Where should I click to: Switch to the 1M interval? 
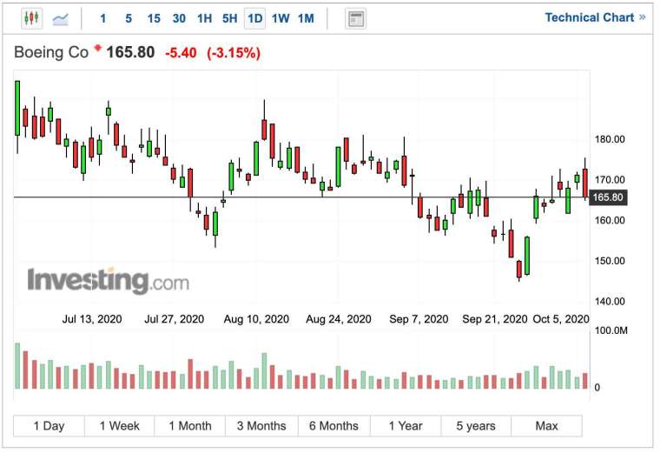[306, 18]
